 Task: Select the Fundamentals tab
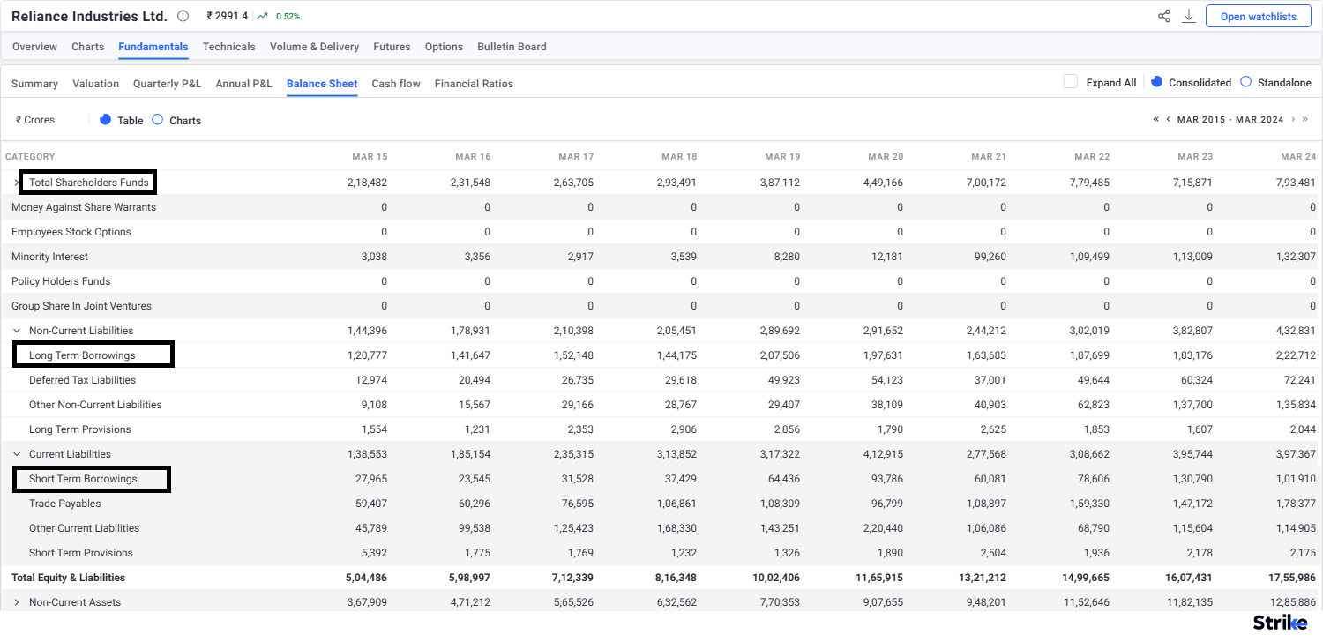[x=153, y=47]
